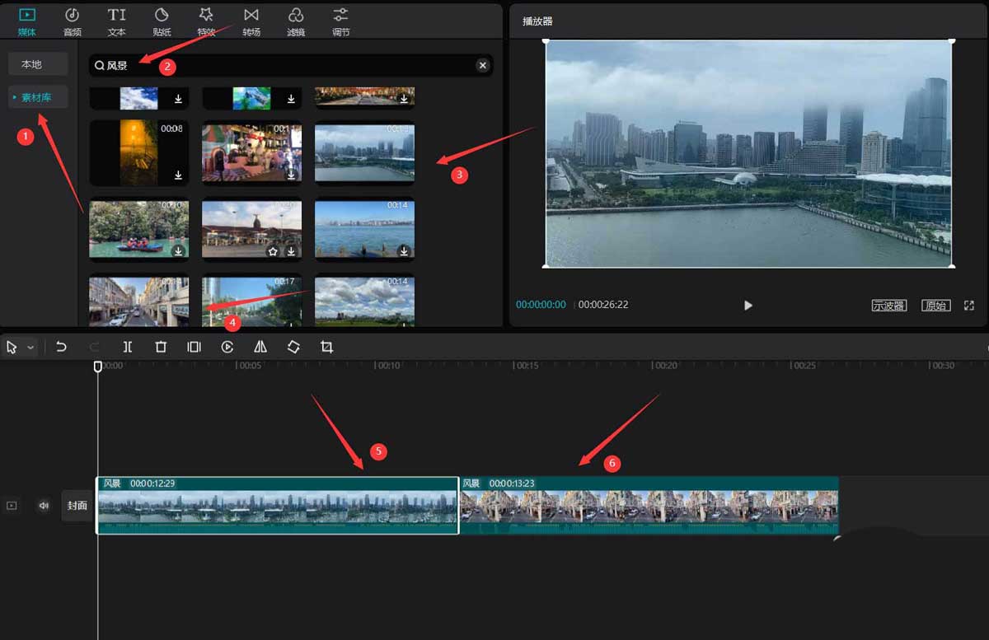The width and height of the screenshot is (989, 640).
Task: Select the Mirror flip tool
Action: coord(260,347)
